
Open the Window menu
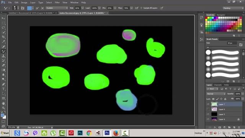(x=74, y=3)
